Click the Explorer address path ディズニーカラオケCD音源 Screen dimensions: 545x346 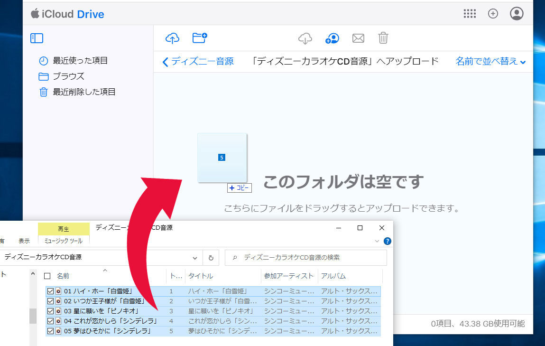click(x=43, y=257)
